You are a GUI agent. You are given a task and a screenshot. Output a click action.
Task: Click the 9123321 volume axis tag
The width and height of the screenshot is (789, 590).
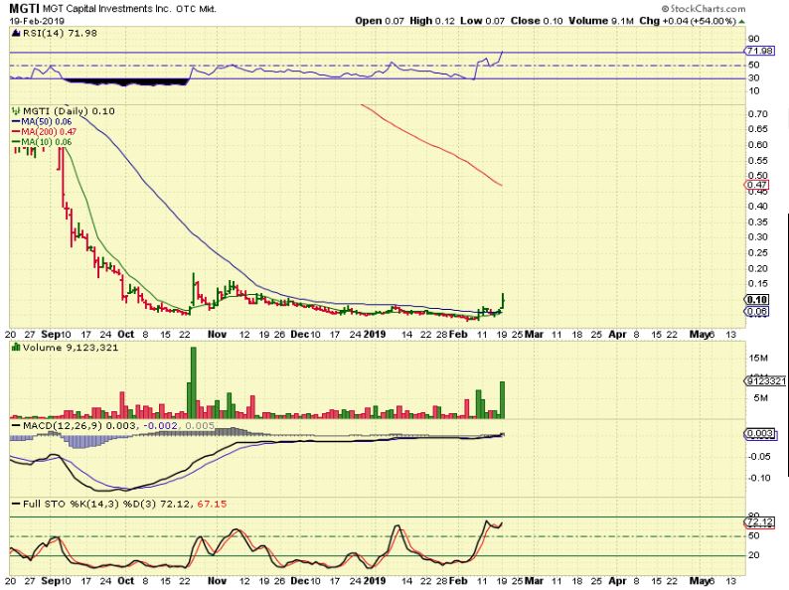tap(764, 380)
